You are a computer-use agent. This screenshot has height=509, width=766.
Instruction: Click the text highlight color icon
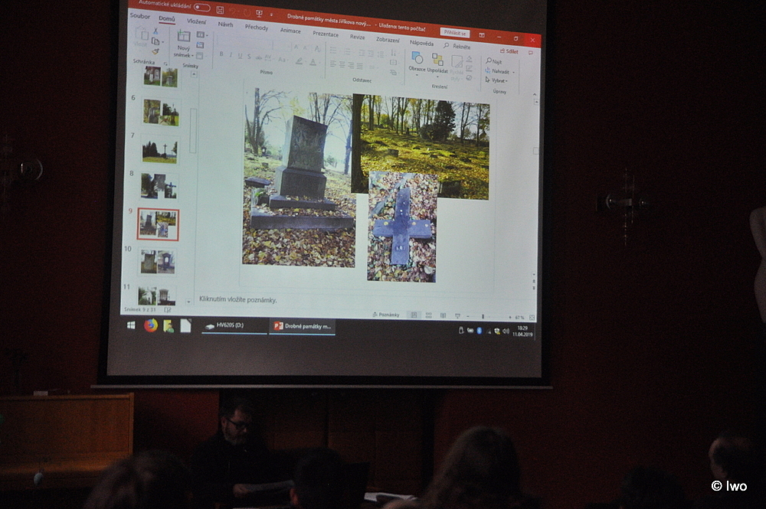click(299, 61)
